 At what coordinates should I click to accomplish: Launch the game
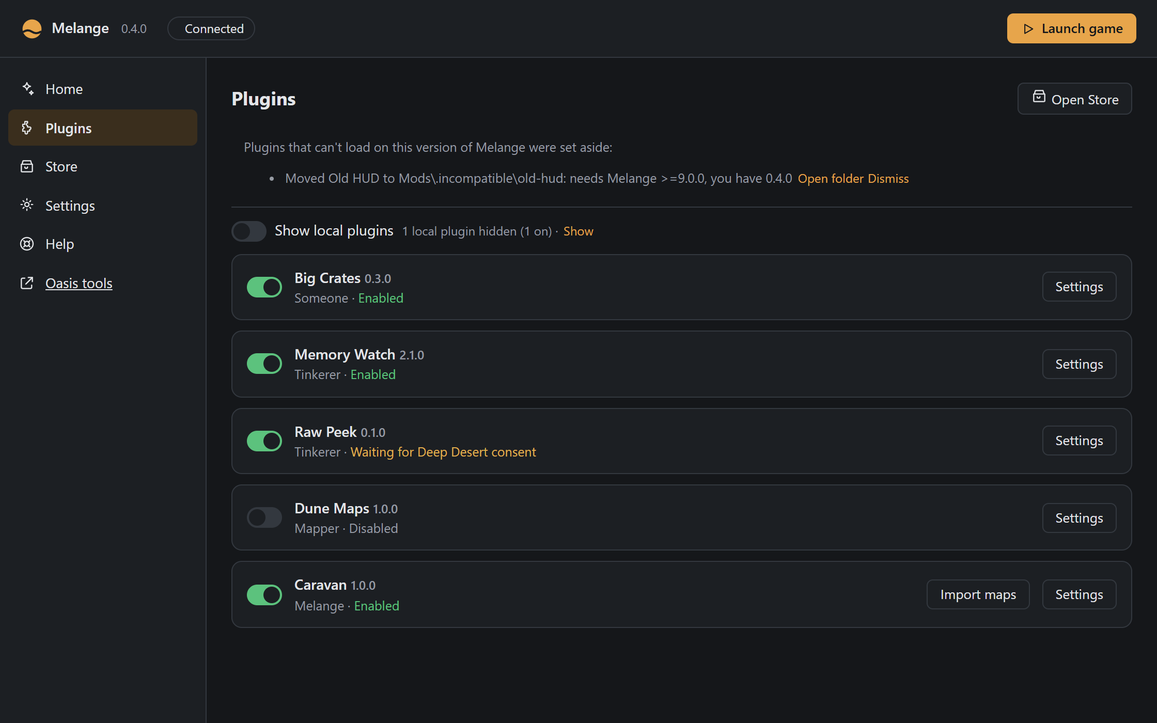[x=1071, y=28]
